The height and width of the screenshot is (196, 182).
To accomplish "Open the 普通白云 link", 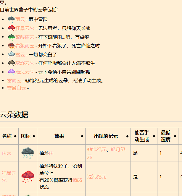I will (x=17, y=88).
